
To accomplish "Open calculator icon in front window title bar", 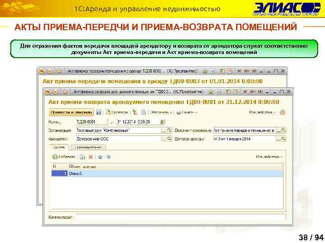I will coord(228,91).
